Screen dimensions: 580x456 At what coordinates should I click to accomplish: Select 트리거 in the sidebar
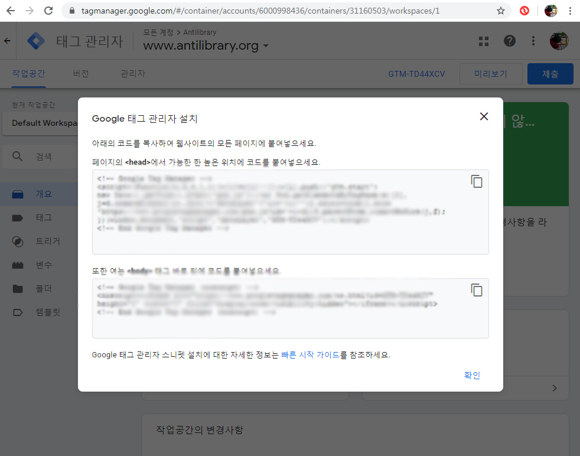pyautogui.click(x=39, y=241)
